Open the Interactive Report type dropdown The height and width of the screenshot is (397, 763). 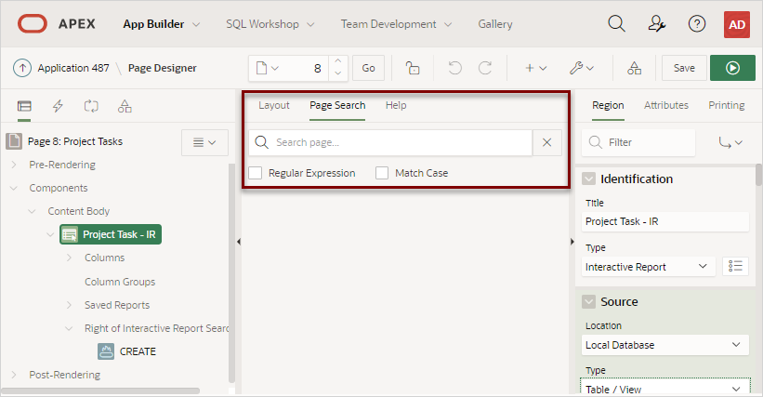(648, 267)
